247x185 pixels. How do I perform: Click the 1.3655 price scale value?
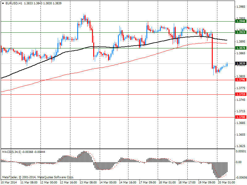click(241, 135)
